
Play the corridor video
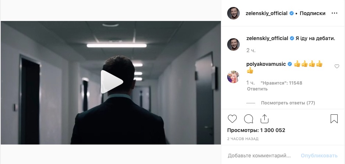click(112, 82)
